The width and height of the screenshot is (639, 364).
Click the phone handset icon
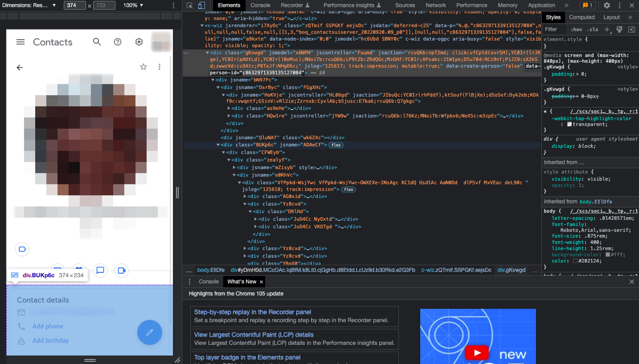[21, 327]
